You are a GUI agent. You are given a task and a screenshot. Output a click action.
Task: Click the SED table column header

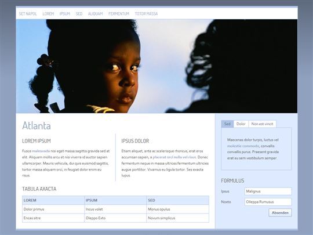click(x=178, y=200)
